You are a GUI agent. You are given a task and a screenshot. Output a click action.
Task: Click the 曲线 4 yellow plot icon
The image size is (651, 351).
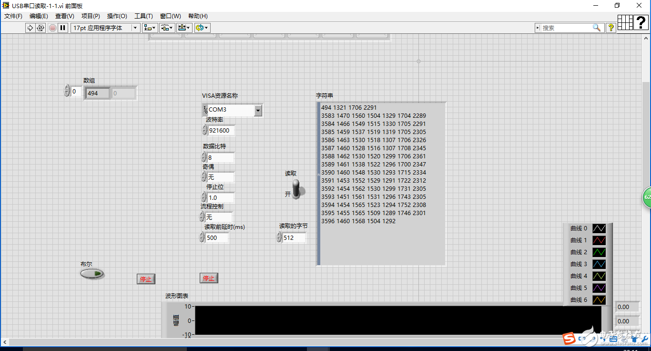[599, 276]
